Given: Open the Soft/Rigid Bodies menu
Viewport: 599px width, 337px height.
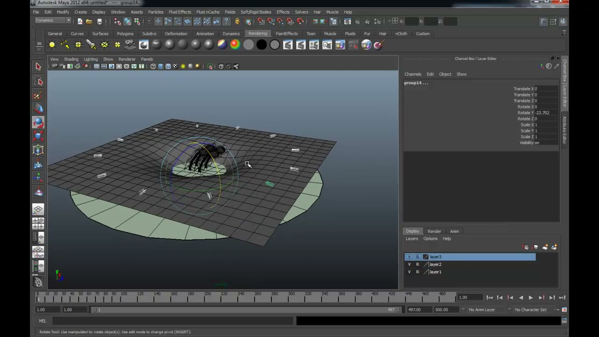Looking at the screenshot, I should tap(256, 12).
